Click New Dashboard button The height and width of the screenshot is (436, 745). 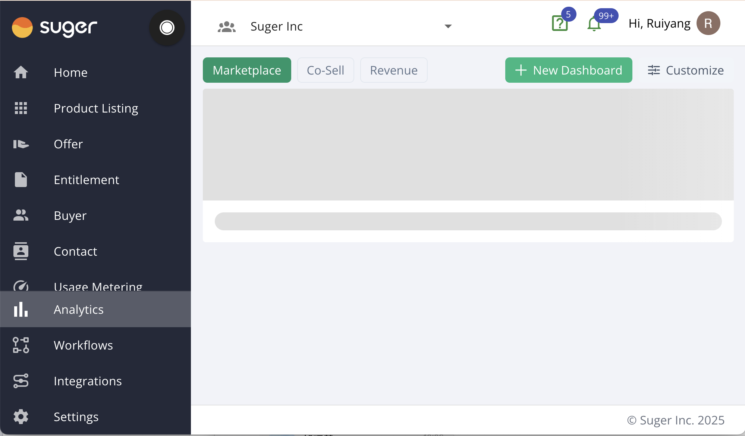click(569, 70)
